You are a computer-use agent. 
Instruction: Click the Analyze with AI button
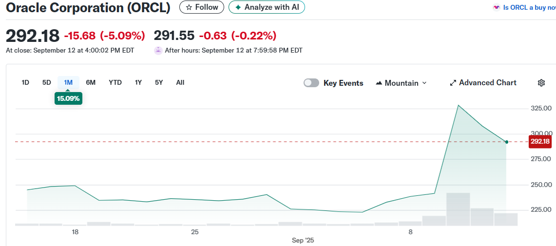(x=267, y=7)
